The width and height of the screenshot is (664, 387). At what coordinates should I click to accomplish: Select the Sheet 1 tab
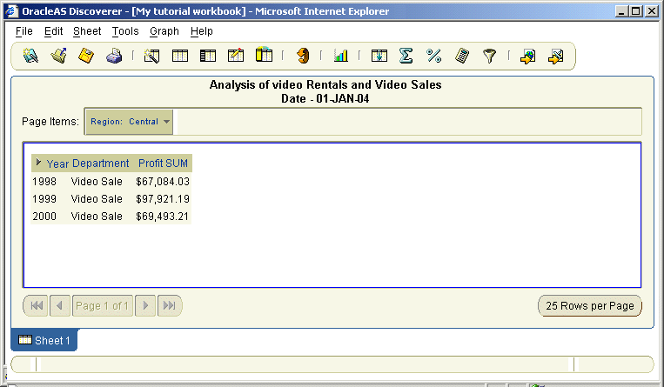coord(44,340)
